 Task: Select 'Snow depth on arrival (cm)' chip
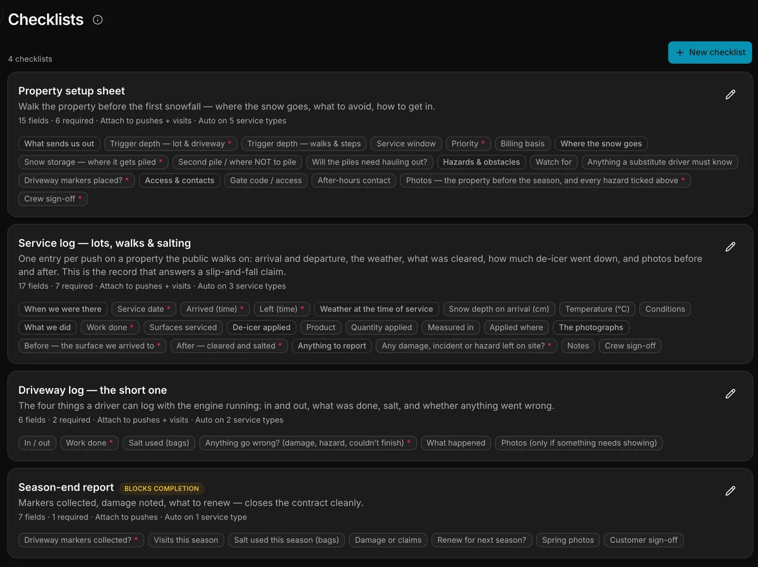click(x=499, y=309)
